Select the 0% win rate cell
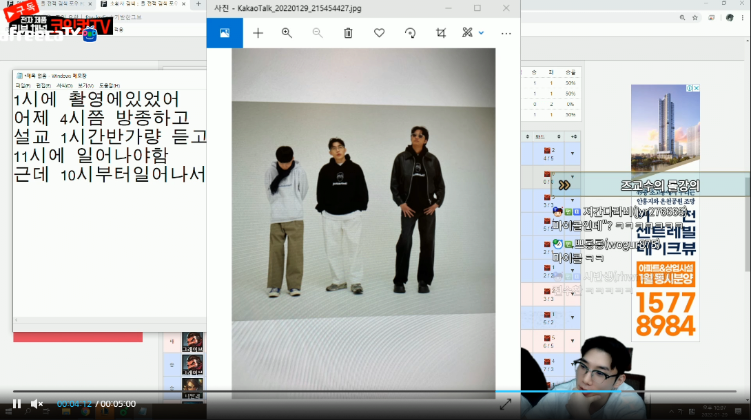Viewport: 751px width, 420px height. (x=570, y=104)
